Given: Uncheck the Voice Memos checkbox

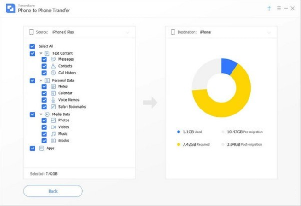Looking at the screenshot, I should (44, 100).
